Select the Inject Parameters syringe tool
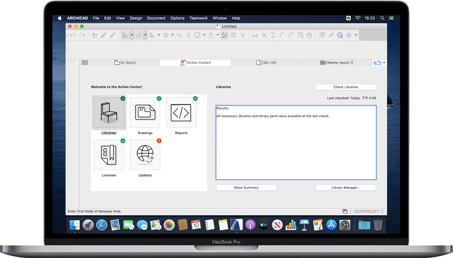Image resolution: width=453 pixels, height=258 pixels. pyautogui.click(x=112, y=35)
